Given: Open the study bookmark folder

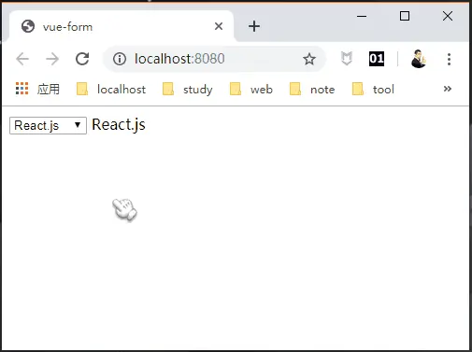Looking at the screenshot, I should pyautogui.click(x=188, y=90).
